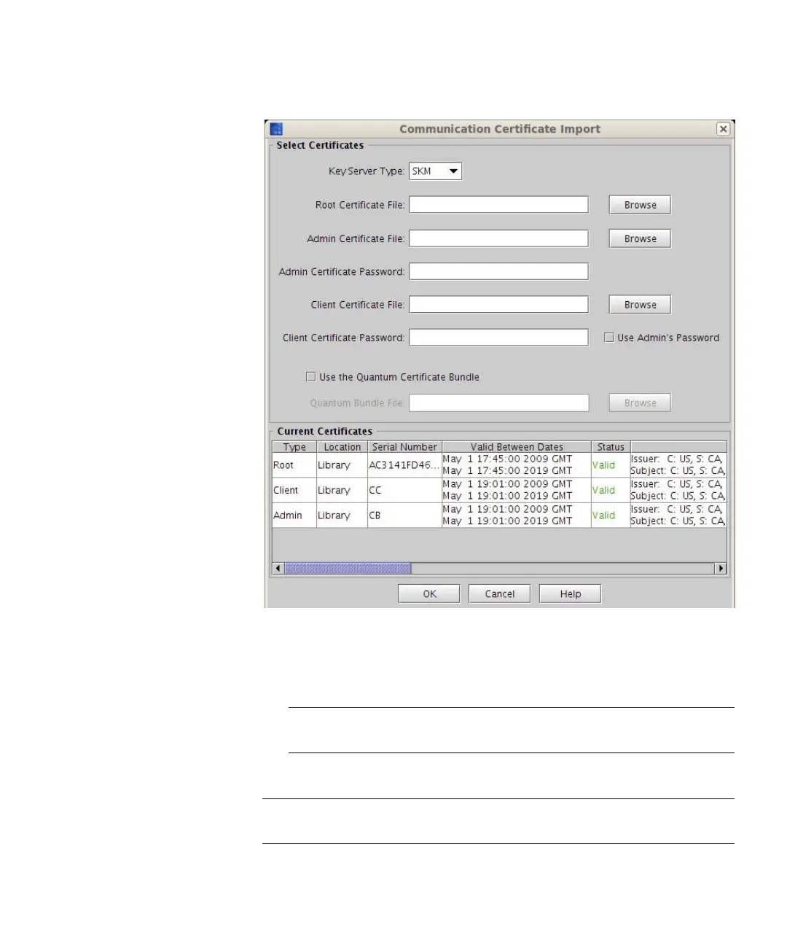The width and height of the screenshot is (787, 945).
Task: Click the Valid Between Dates column header
Action: pos(517,447)
